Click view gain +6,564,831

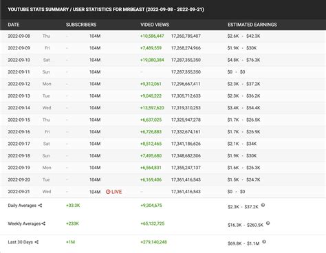(x=151, y=168)
